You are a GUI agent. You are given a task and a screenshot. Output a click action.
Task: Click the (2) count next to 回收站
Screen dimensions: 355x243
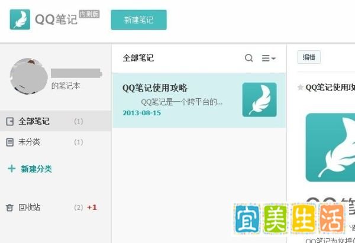[79, 208]
